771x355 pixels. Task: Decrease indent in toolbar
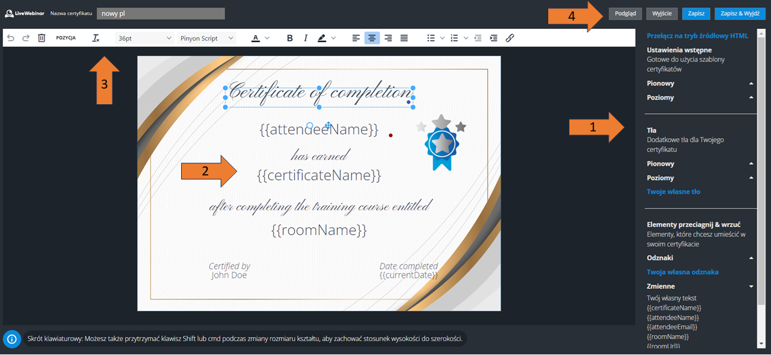point(478,38)
